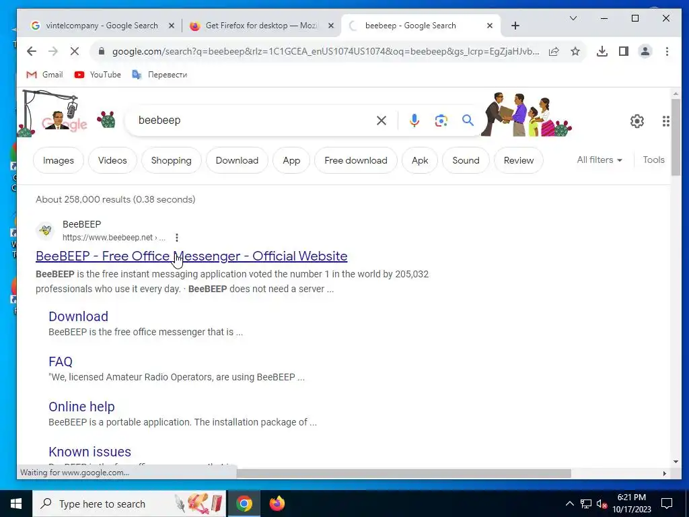Open the search Tools option

tap(653, 160)
